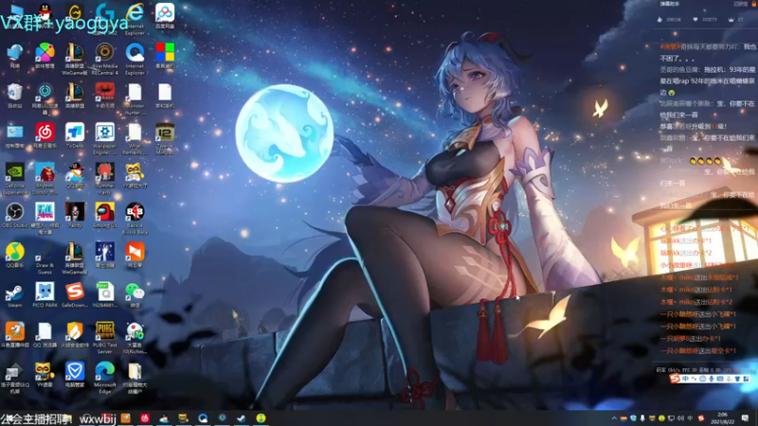This screenshot has height=426, width=758.
Task: Click the thumbs-up count in danmaku panel
Action: 670,20
